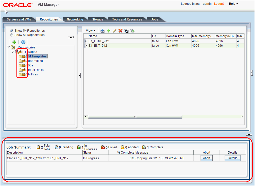Switch to the Jobs tab
This screenshot has width=255, height=186.
[x=155, y=19]
